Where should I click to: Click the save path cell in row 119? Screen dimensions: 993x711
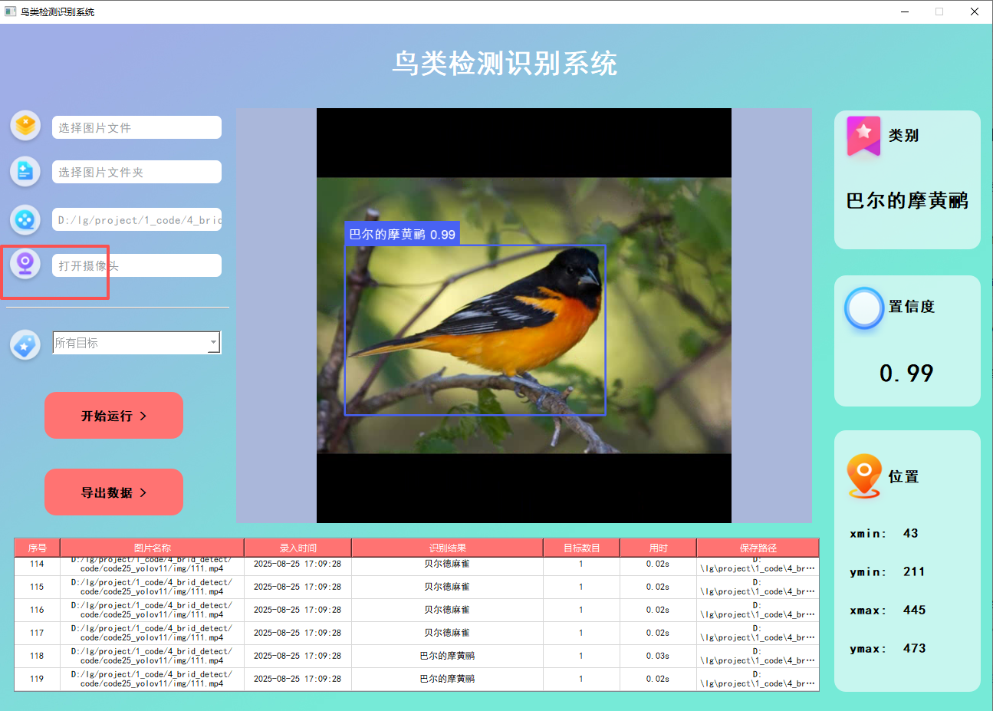[x=758, y=679]
